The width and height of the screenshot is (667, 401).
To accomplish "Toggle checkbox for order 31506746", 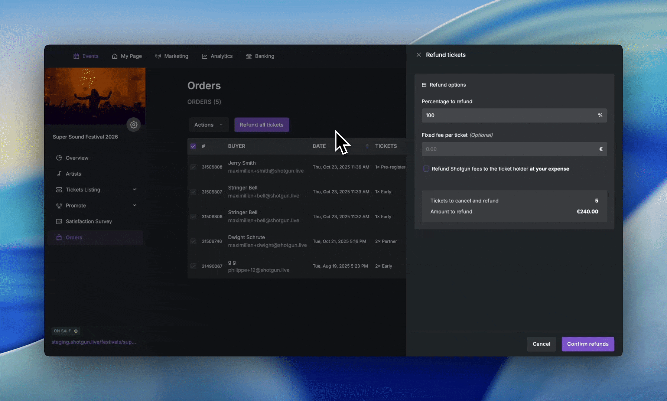I will (x=193, y=241).
